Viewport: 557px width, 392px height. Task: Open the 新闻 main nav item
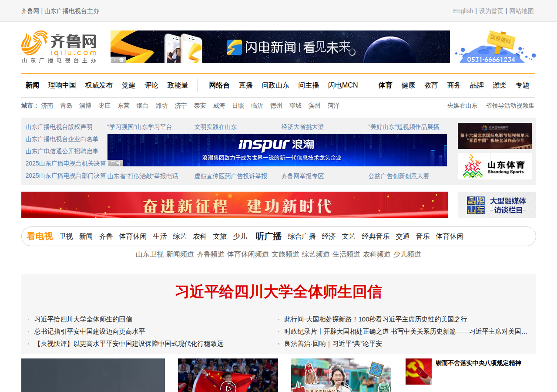click(x=32, y=85)
